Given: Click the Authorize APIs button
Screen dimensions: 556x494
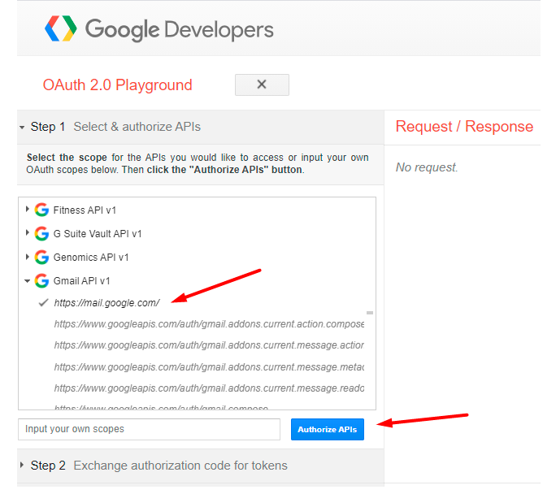Looking at the screenshot, I should pos(328,429).
